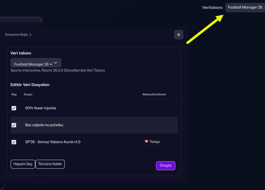Disable the SP'26 Sınırsız Yabancı Kuralı checkbox
The width and height of the screenshot is (265, 190).
tap(14, 142)
